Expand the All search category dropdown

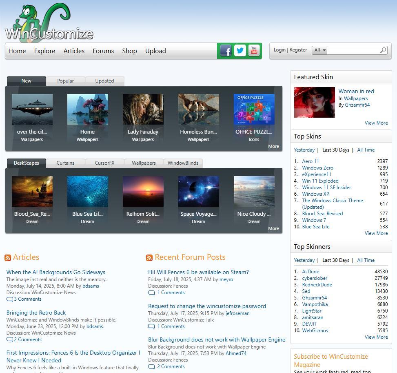coord(319,50)
